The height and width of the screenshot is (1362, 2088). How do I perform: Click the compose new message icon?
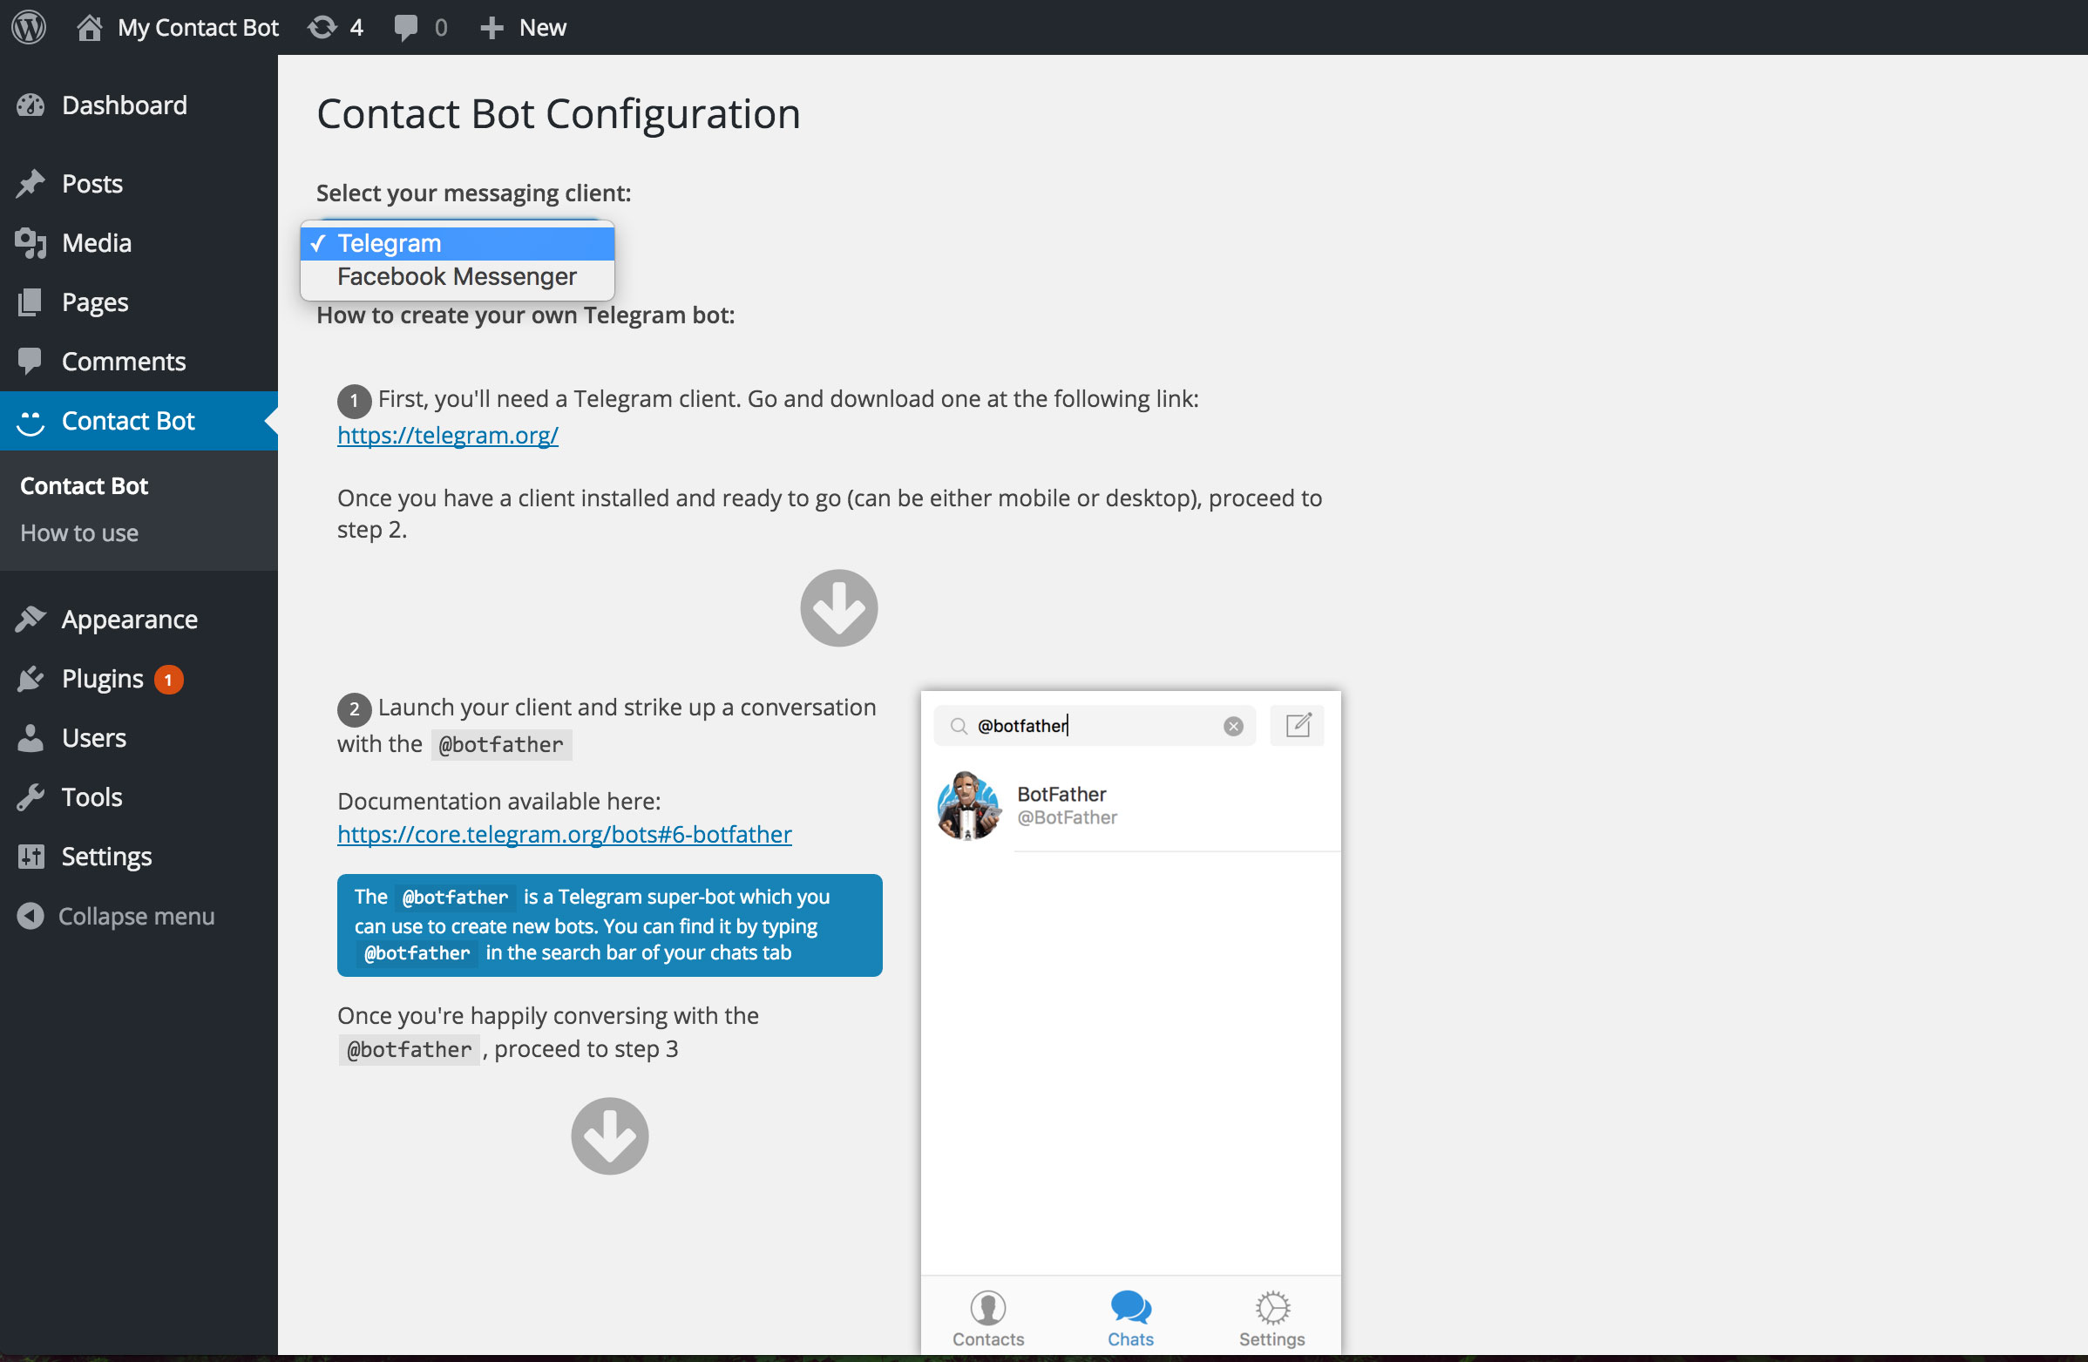point(1297,725)
